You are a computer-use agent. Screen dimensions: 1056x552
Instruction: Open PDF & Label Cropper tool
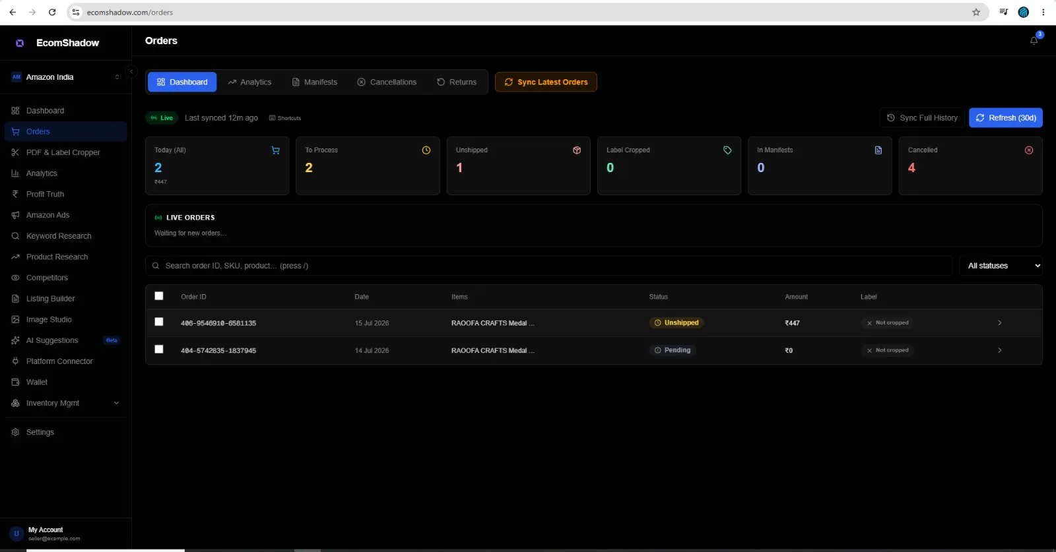coord(65,152)
